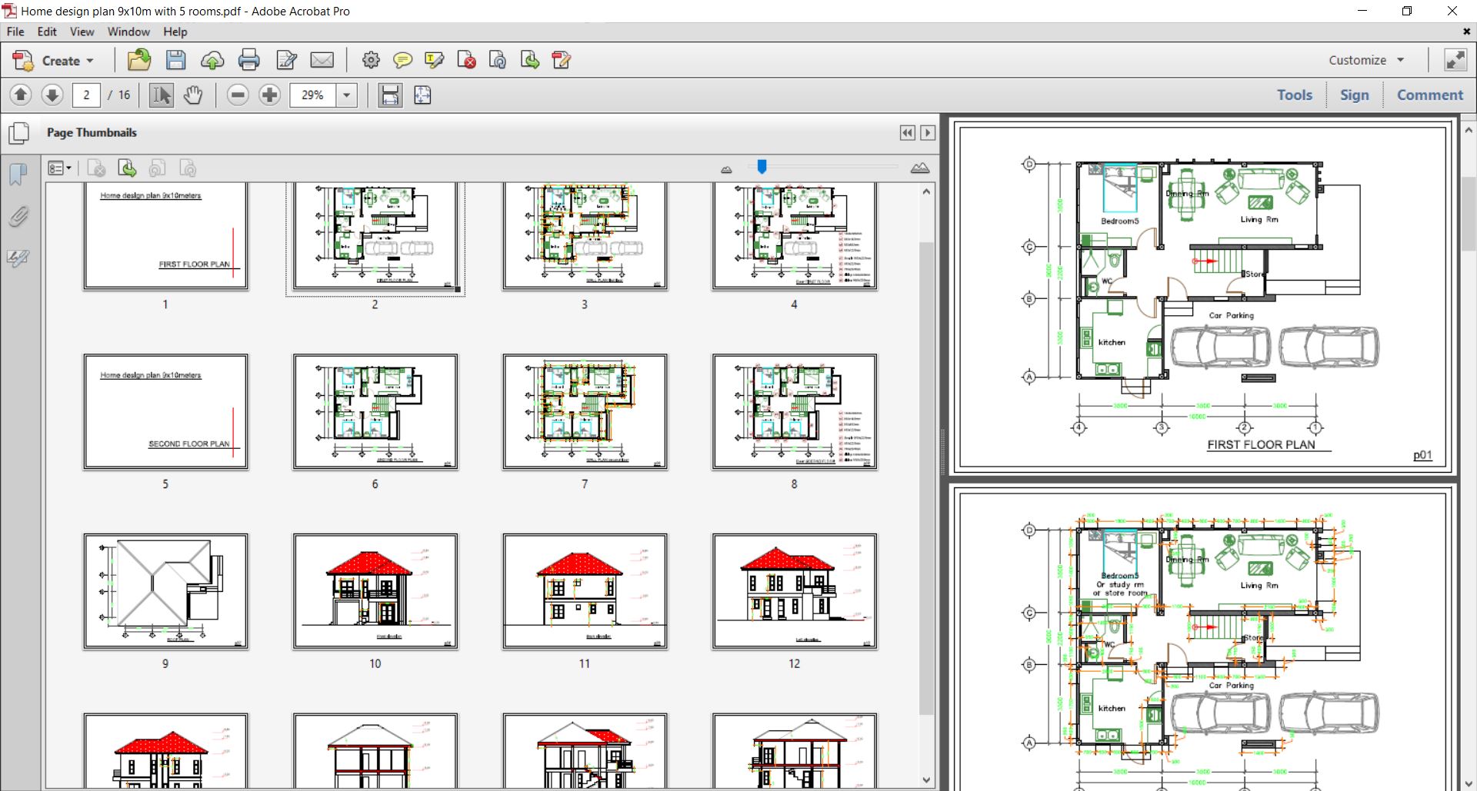Click the delete pages icon

(x=466, y=60)
